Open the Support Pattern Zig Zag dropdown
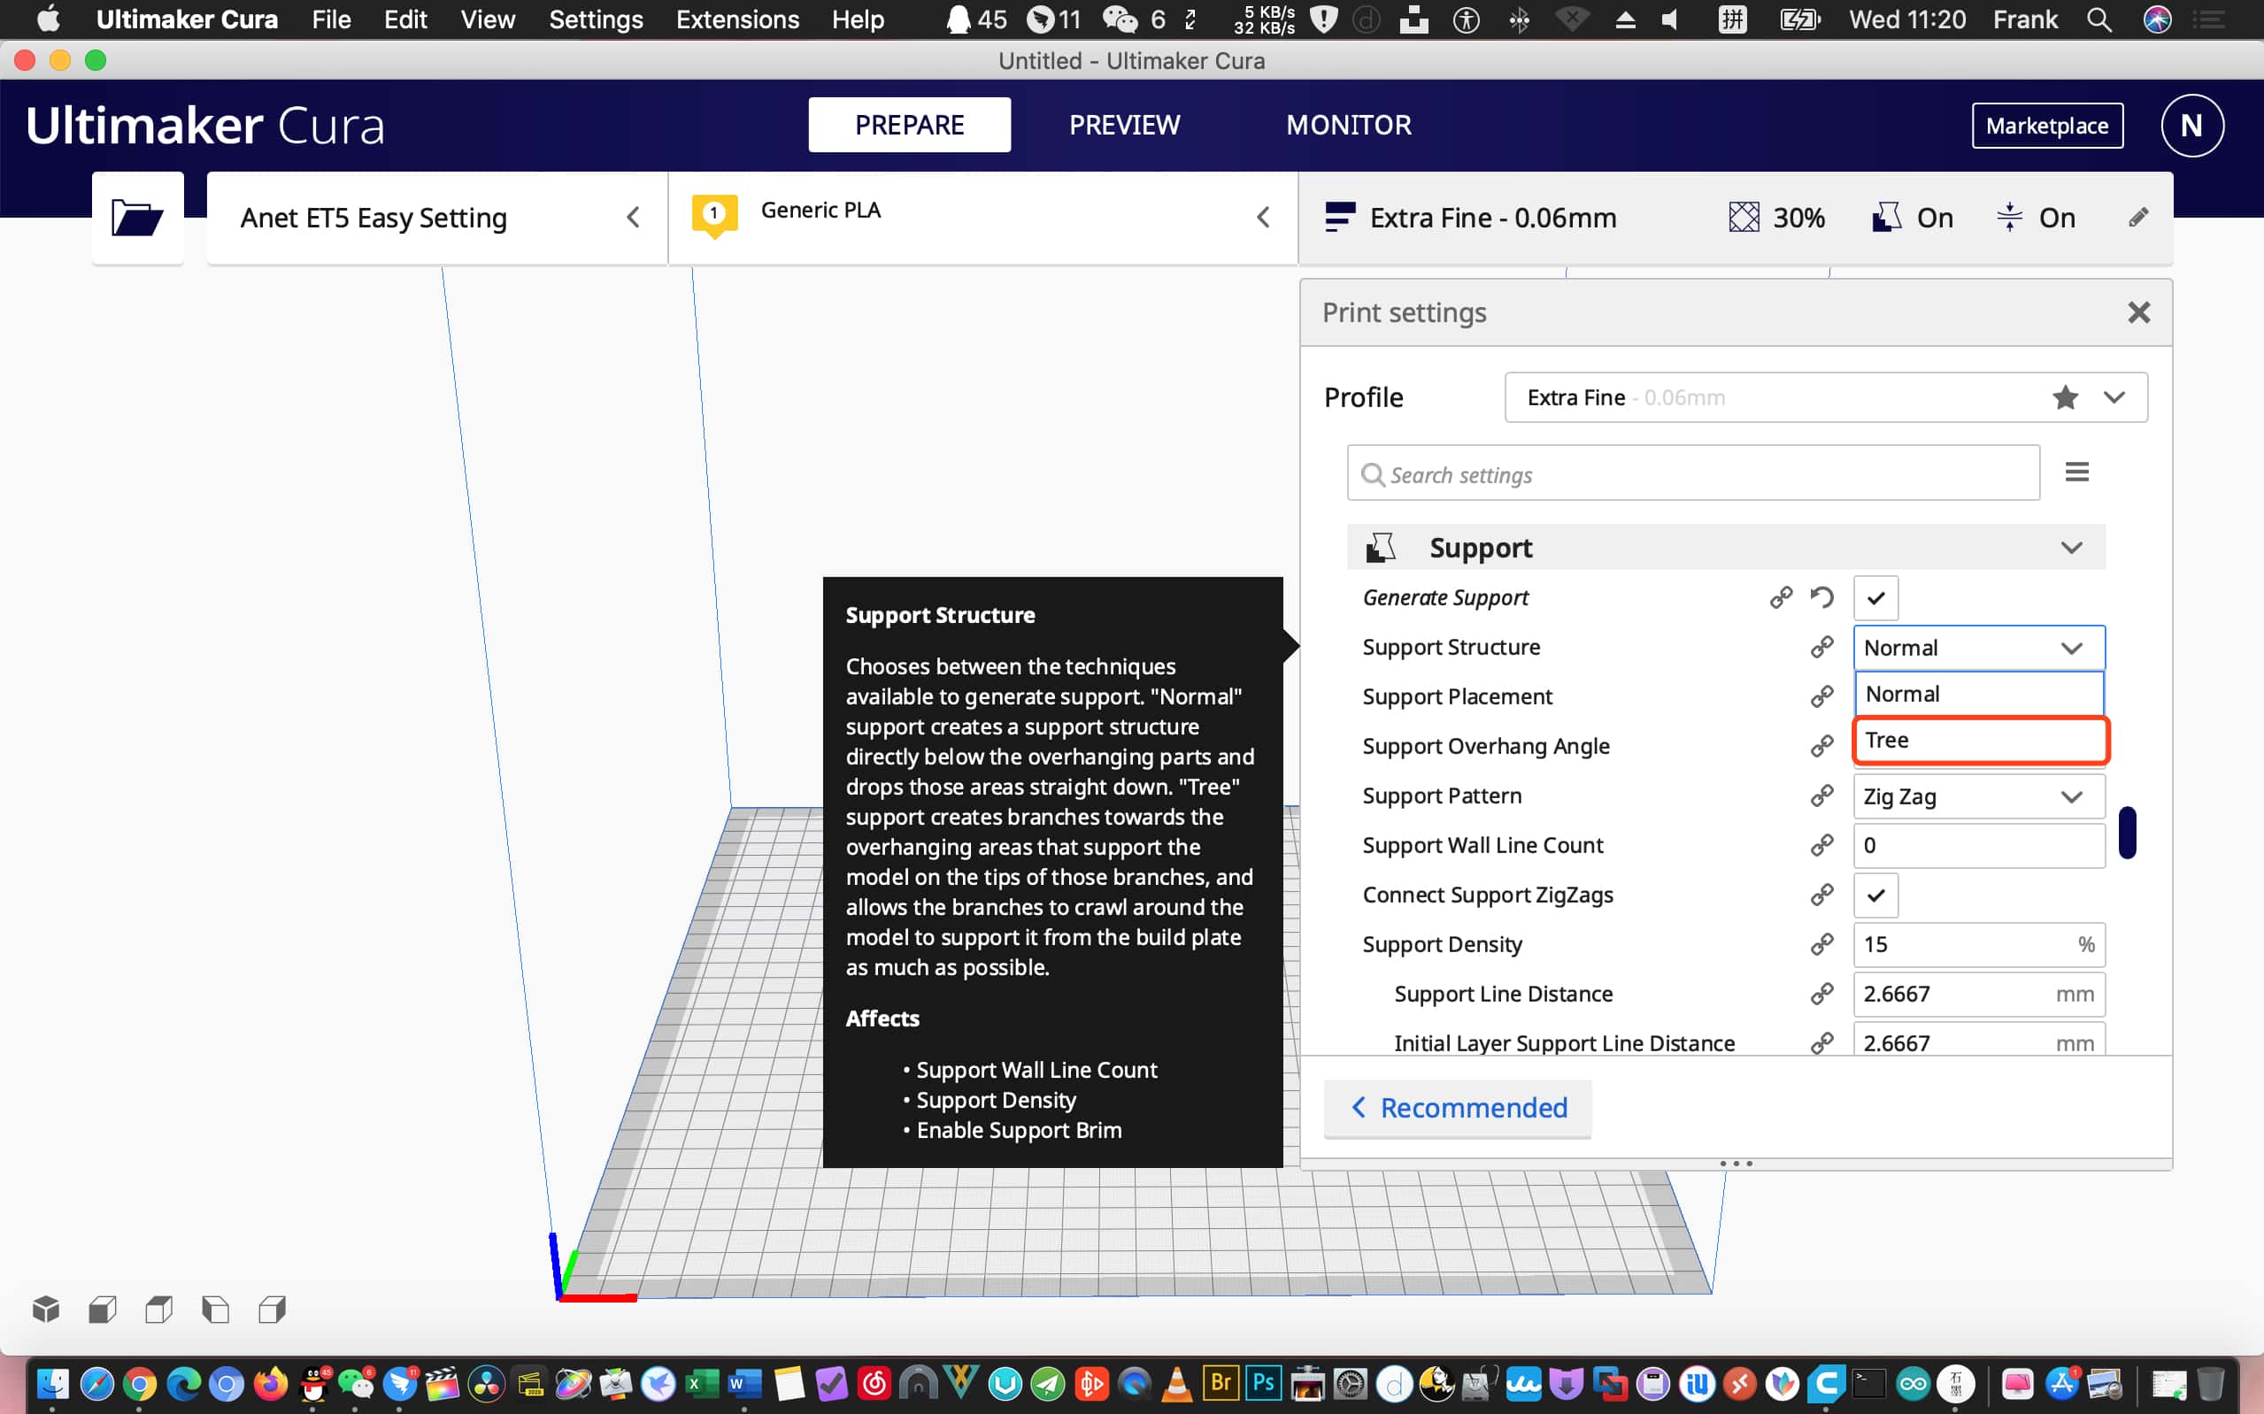2264x1414 pixels. pyautogui.click(x=1979, y=796)
